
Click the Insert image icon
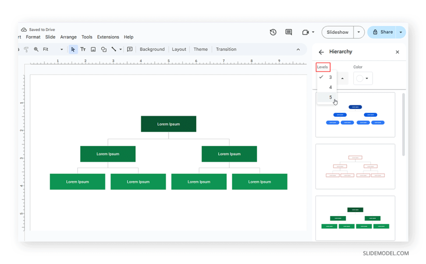click(93, 49)
